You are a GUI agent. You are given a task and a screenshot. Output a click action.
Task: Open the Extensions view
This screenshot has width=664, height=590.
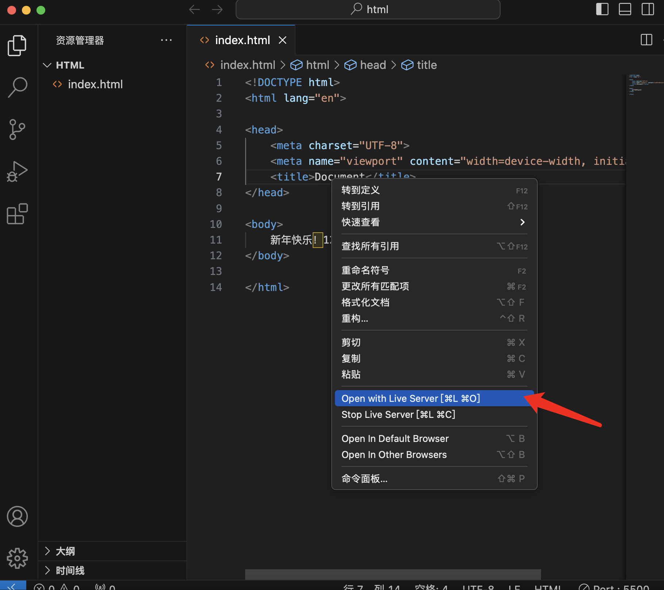pos(17,214)
